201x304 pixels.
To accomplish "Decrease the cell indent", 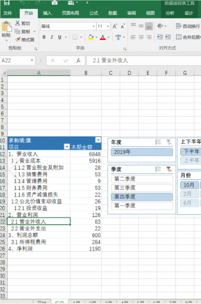I will tap(160, 37).
